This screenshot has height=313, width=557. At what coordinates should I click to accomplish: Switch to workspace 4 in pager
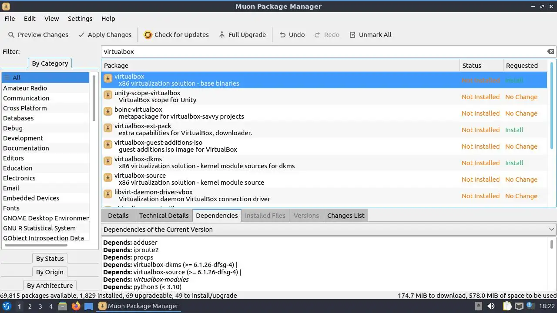[x=51, y=306]
